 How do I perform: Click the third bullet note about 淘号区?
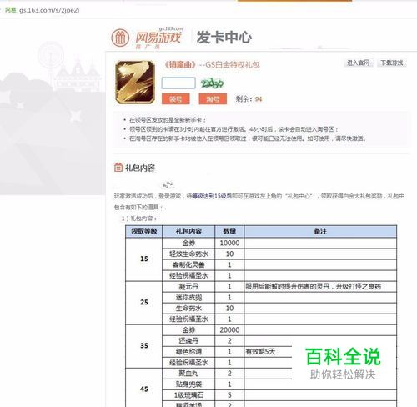[x=248, y=138]
